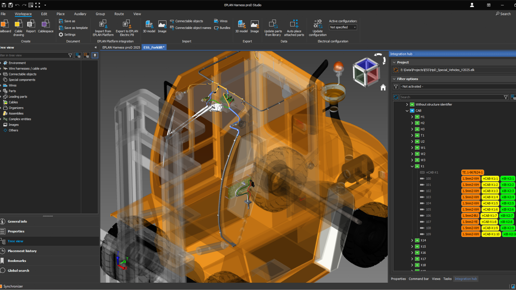Click the green +IB-X2:1 pin label
The width and height of the screenshot is (516, 290).
(507, 178)
